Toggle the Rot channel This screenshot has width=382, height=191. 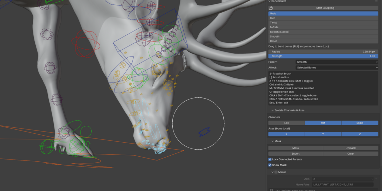(x=323, y=123)
